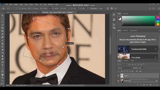Select the Path Selection tool

pyautogui.click(x=2, y=68)
